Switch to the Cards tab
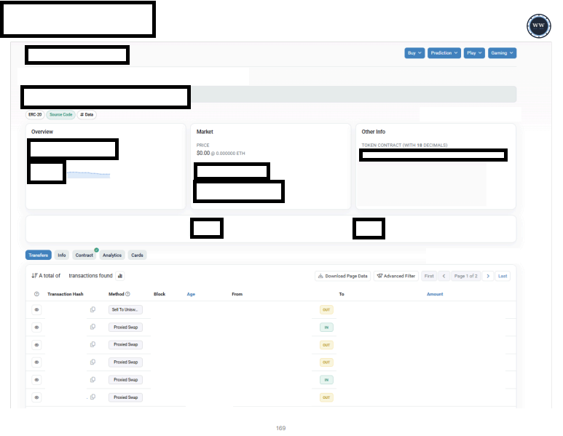The height and width of the screenshot is (436, 563). 137,255
